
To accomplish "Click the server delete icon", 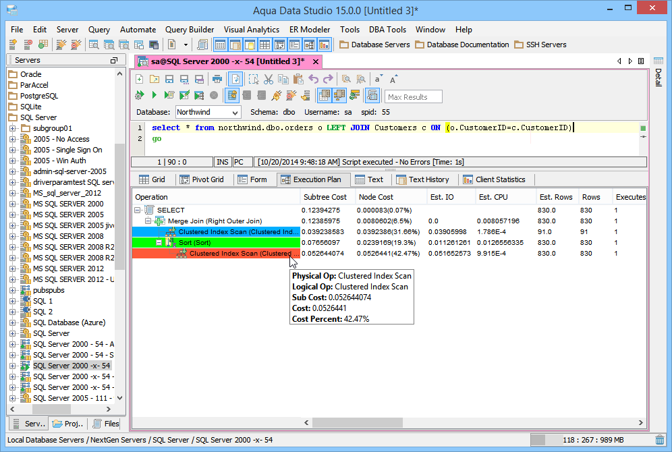I will 28,44.
